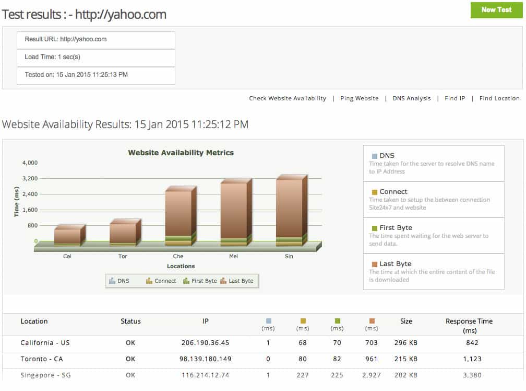Screen dimensions: 526x391
Task: Click the Result URL: http://yahoo.com row
Action: (x=96, y=40)
